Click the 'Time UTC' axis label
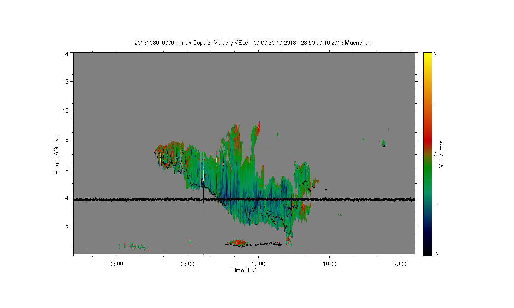Screen dimensions: 514x308 click(244, 270)
